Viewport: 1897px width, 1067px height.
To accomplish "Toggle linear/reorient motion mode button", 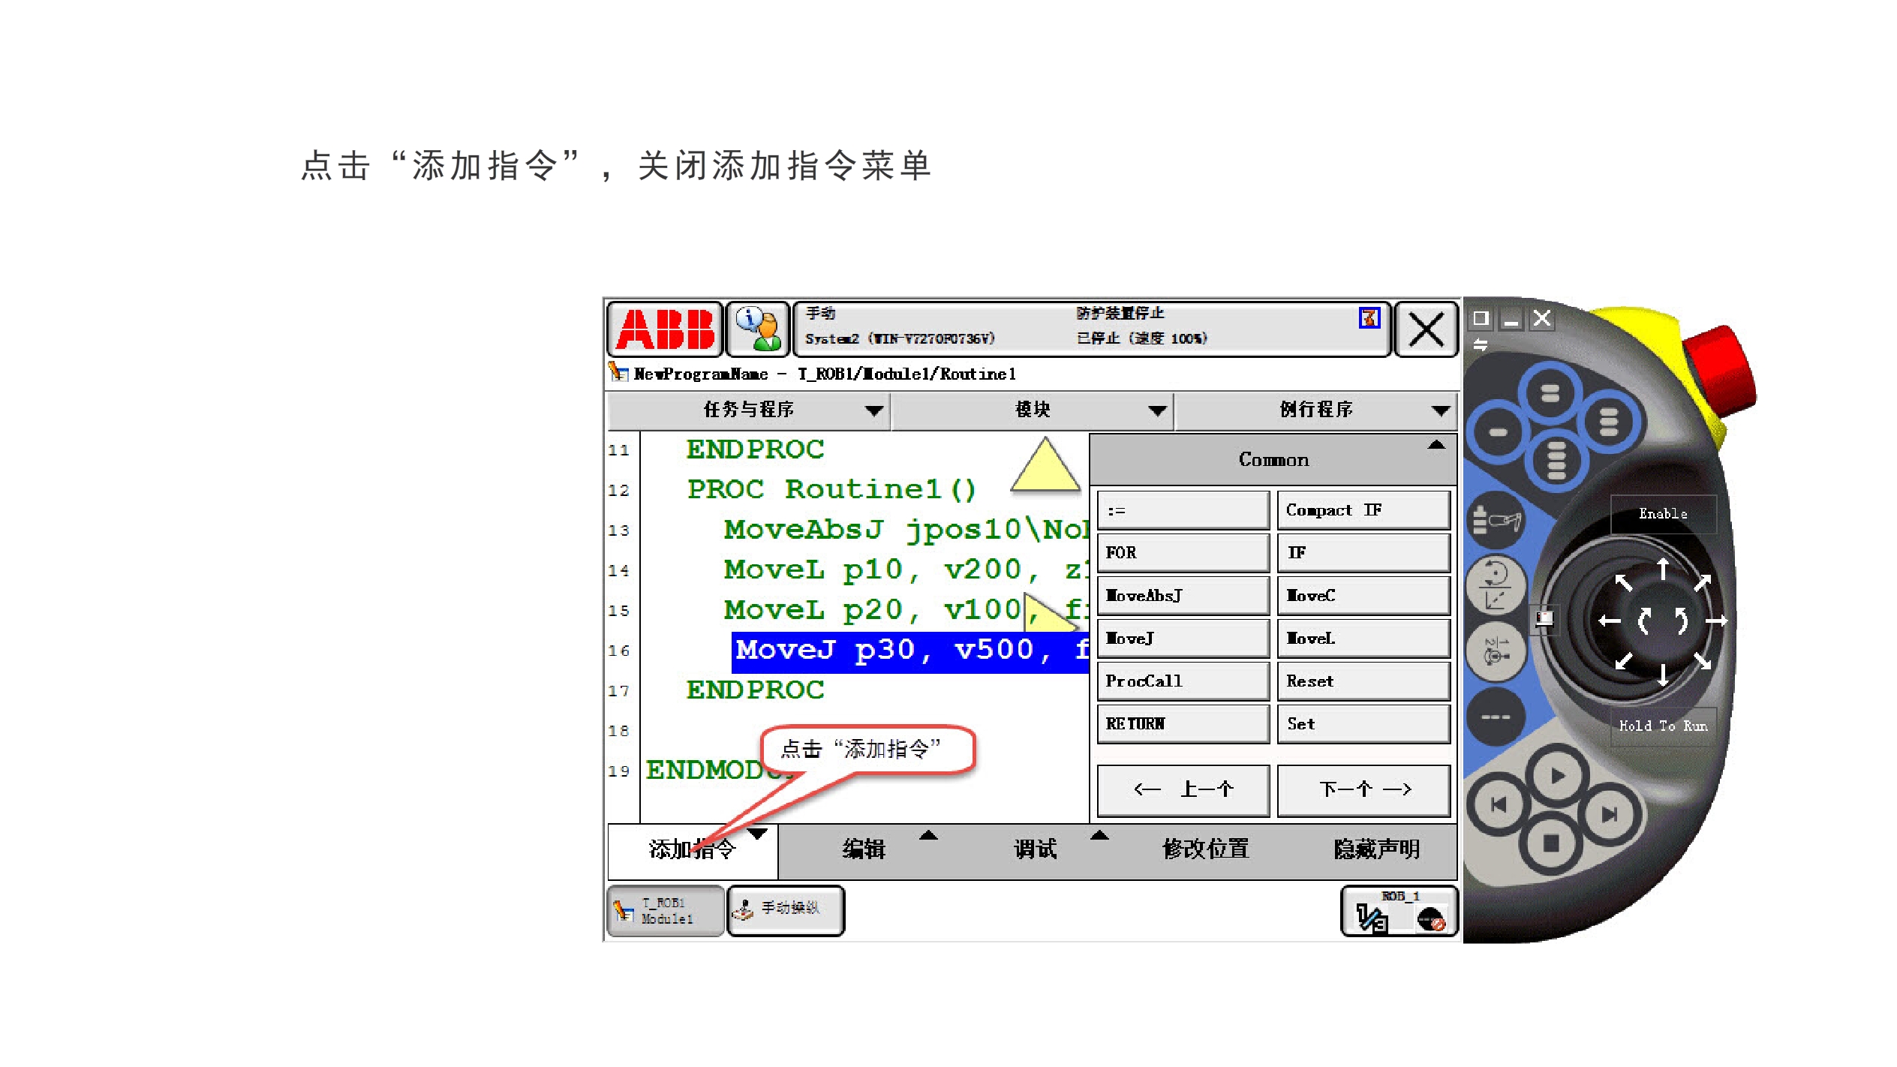I will click(1495, 585).
